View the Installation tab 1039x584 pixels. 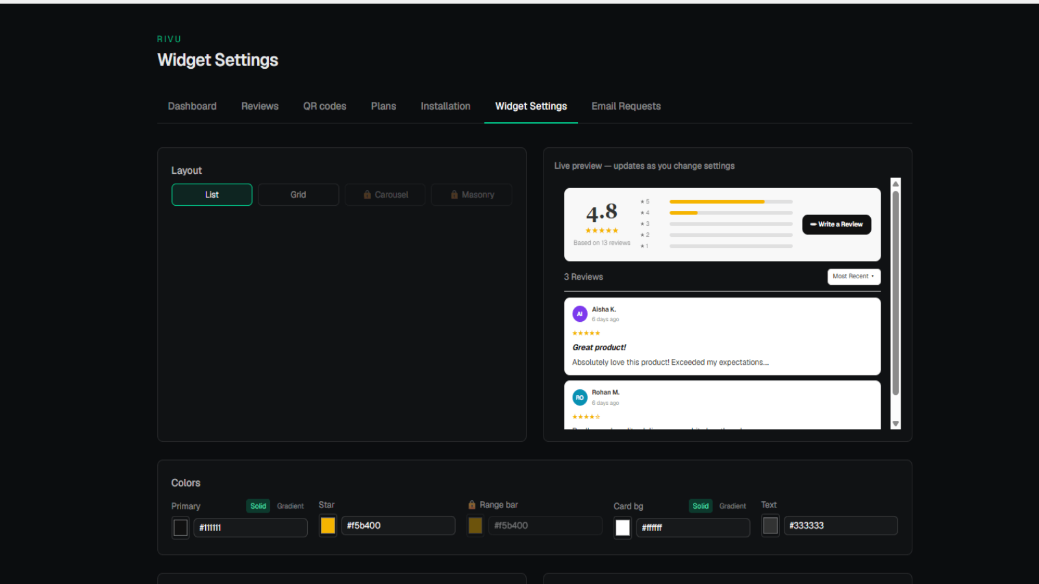[445, 106]
